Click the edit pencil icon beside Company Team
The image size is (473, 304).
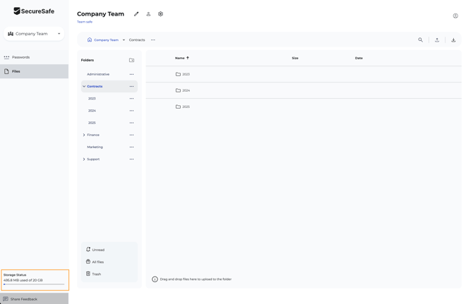(136, 14)
